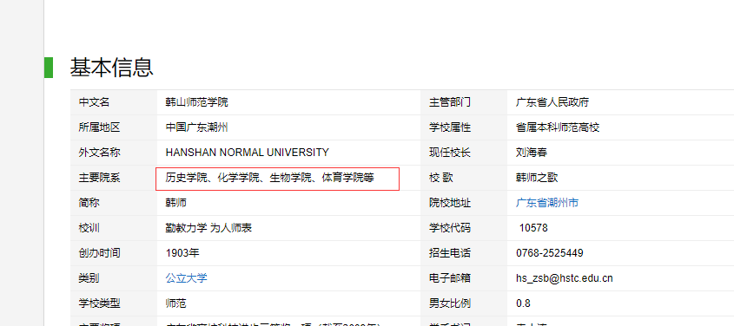Select the 招生电话 label cell
The image size is (734, 326).
(464, 254)
